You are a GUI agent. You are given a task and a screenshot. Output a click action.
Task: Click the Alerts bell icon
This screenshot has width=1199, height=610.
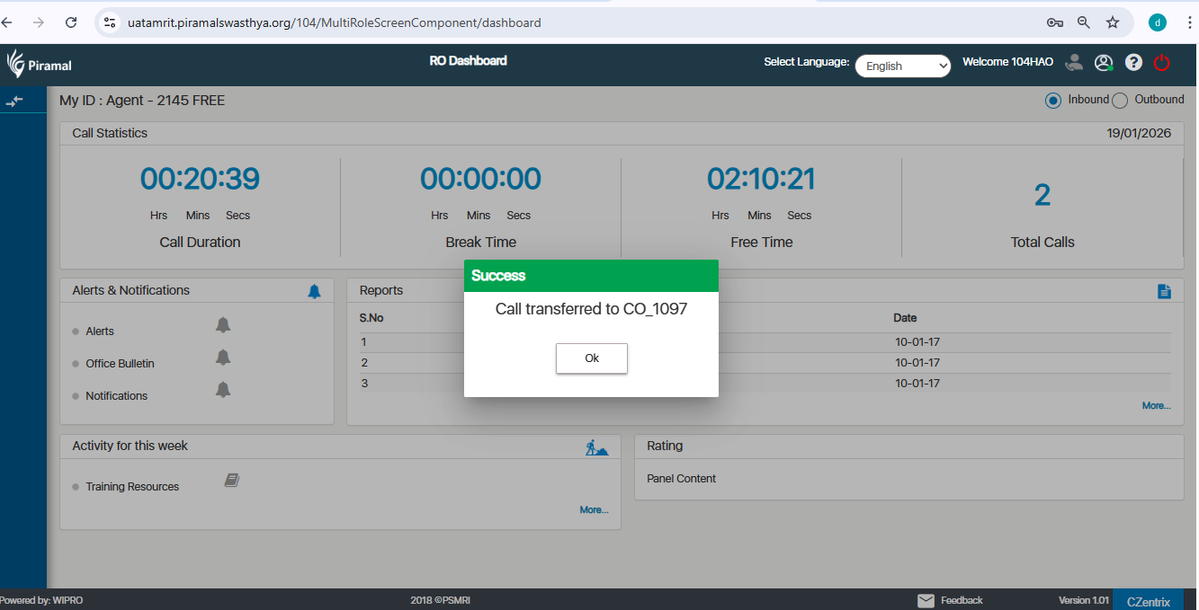pos(223,324)
